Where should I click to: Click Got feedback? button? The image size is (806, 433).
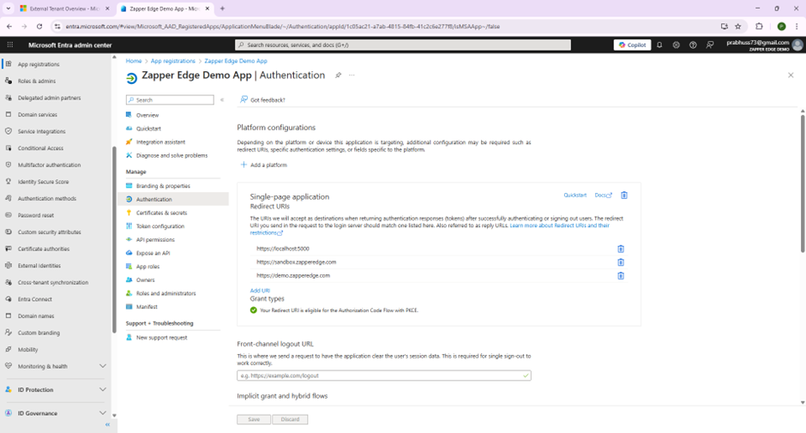click(x=262, y=99)
